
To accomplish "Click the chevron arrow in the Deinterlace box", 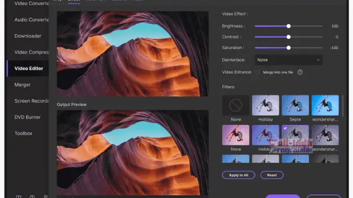I will coord(318,60).
